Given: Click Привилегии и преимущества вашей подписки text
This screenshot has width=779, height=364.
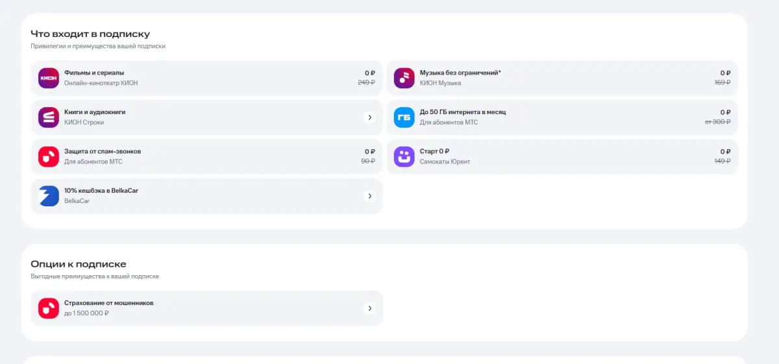Looking at the screenshot, I should (98, 47).
